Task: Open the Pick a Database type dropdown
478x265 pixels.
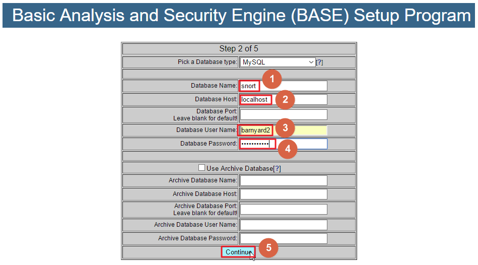Action: click(278, 62)
